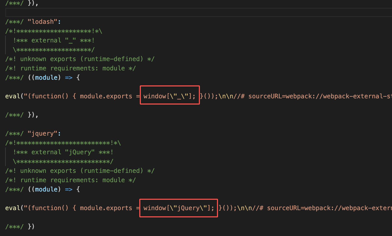
Task: Click the \*****/ banner closing line under lodash
Action: pos(54,50)
